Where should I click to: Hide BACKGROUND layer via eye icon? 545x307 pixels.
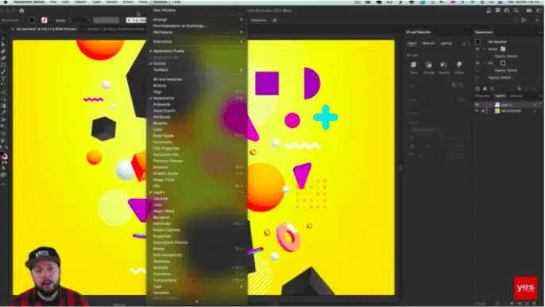click(477, 111)
